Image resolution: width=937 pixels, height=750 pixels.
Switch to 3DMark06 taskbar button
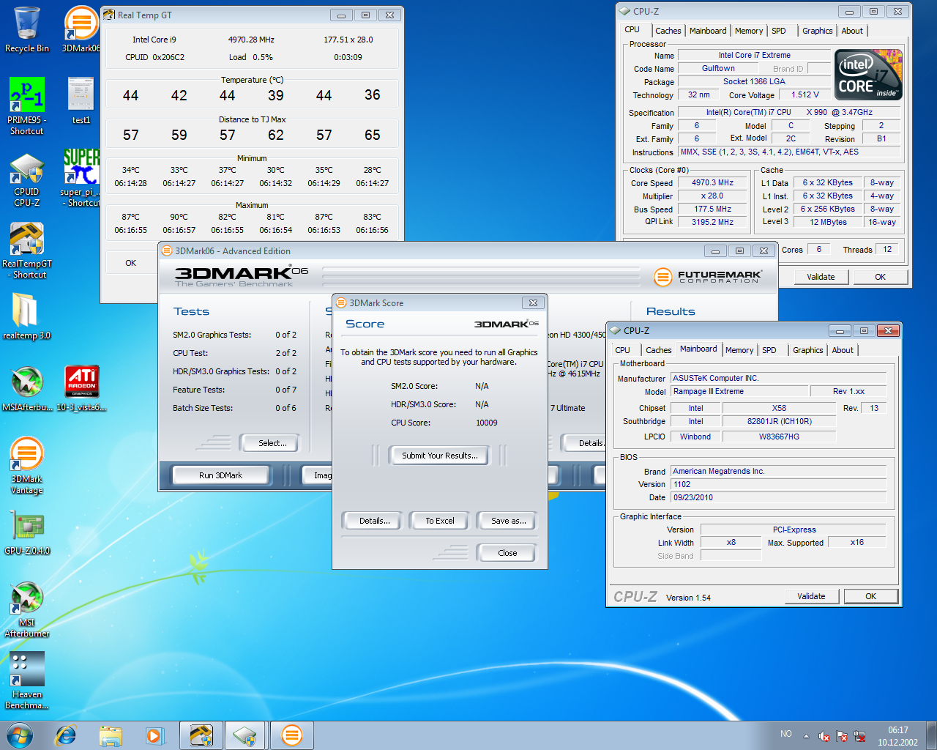coord(292,735)
